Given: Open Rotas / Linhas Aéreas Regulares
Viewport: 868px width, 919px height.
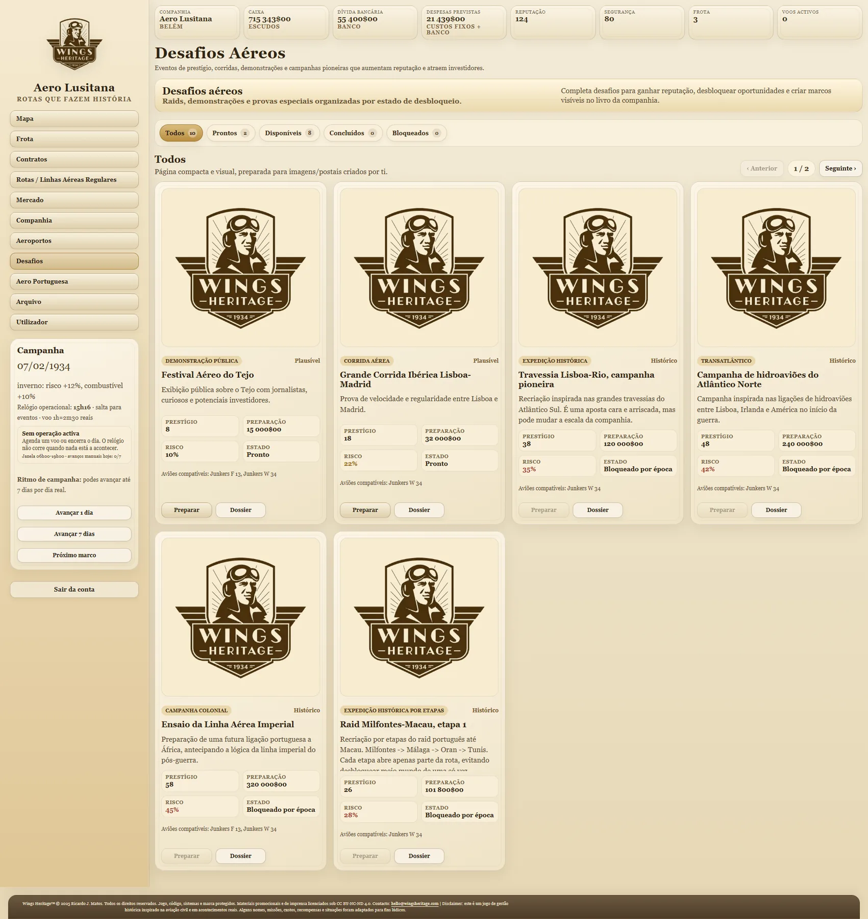Looking at the screenshot, I should 75,180.
